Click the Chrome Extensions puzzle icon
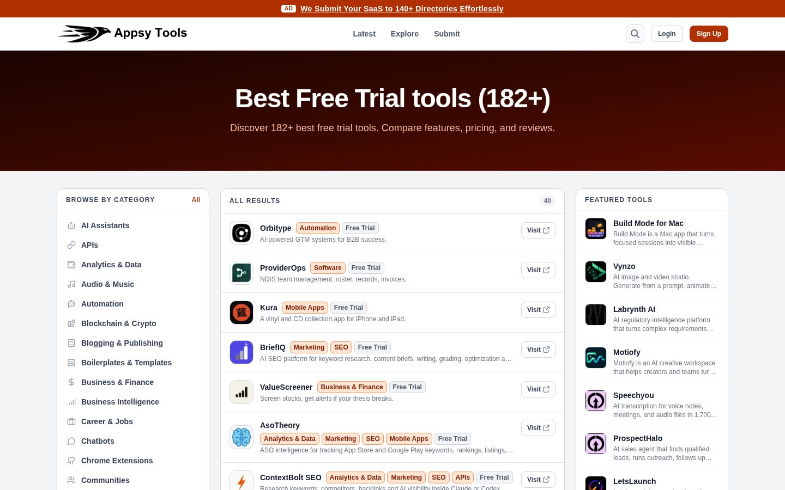Image resolution: width=785 pixels, height=490 pixels. click(x=71, y=461)
